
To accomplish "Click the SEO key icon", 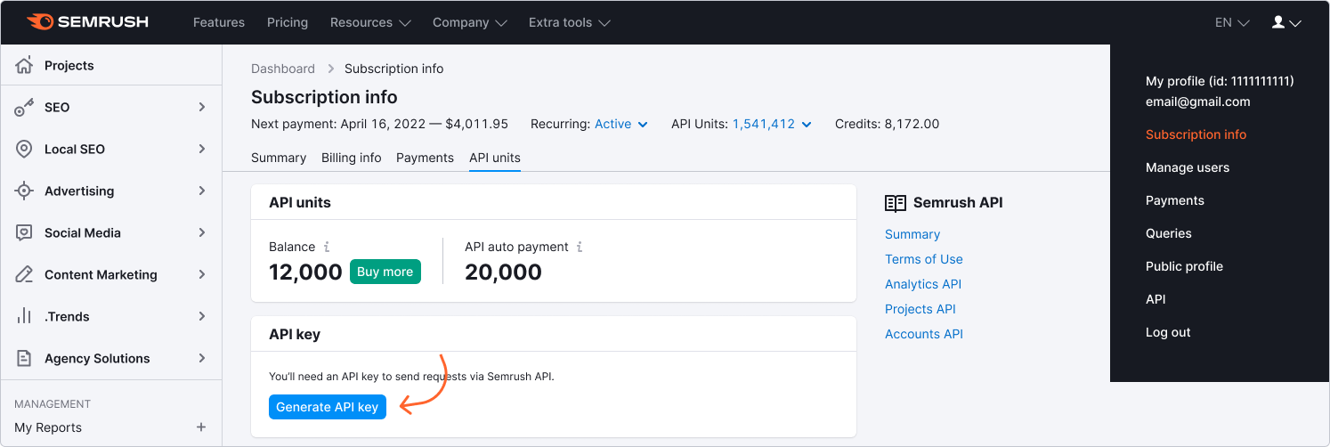I will point(24,107).
